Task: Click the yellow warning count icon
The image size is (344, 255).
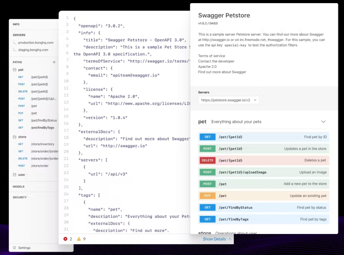Action: coord(79,239)
